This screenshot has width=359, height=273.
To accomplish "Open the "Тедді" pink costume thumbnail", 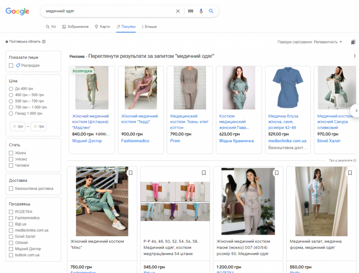I will coord(141,88).
